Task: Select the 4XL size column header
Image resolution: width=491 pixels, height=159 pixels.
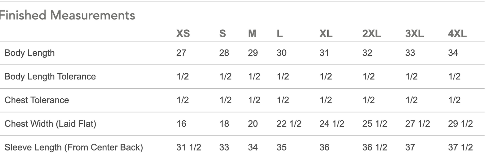Action: [457, 34]
